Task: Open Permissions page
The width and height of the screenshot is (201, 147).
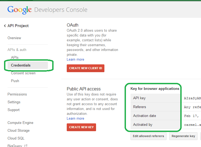Action: pos(17,94)
